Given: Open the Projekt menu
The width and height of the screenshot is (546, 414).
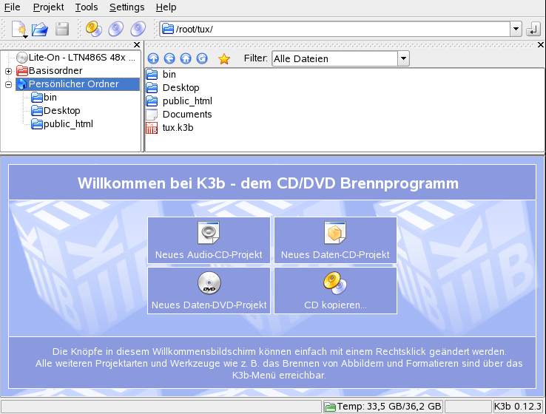Looking at the screenshot, I should pos(48,7).
